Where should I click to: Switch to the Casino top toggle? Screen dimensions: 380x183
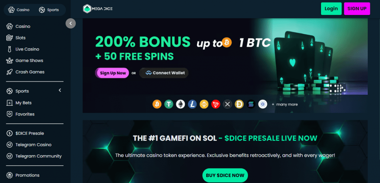(19, 10)
